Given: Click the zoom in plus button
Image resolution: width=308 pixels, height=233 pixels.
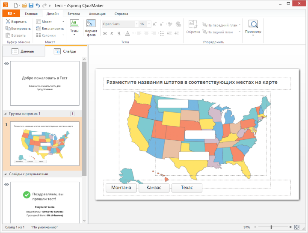Looking at the screenshot, I should [x=290, y=227].
